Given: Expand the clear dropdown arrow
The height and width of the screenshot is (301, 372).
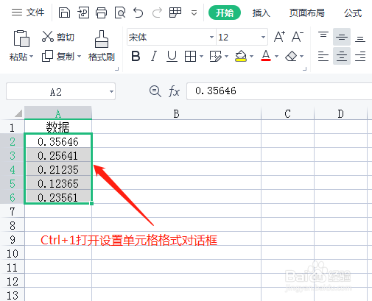Looking at the screenshot, I should tap(302, 57).
